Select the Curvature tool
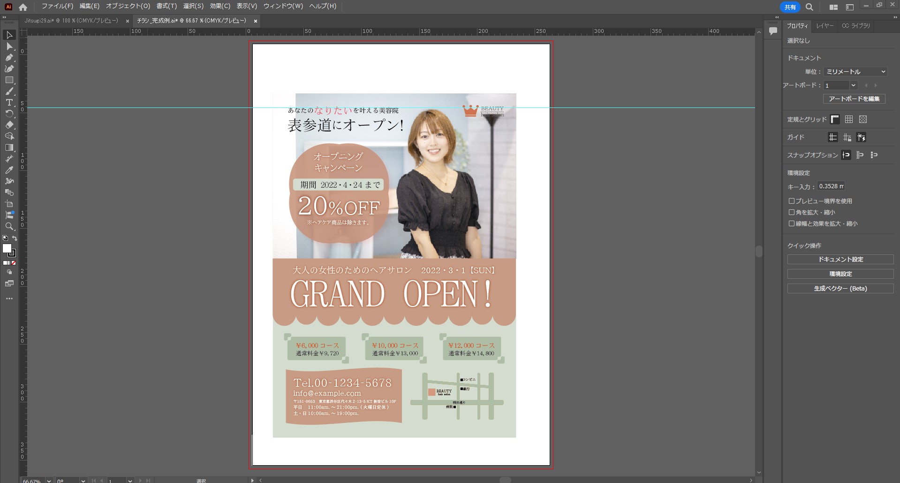The width and height of the screenshot is (900, 483). [x=9, y=69]
